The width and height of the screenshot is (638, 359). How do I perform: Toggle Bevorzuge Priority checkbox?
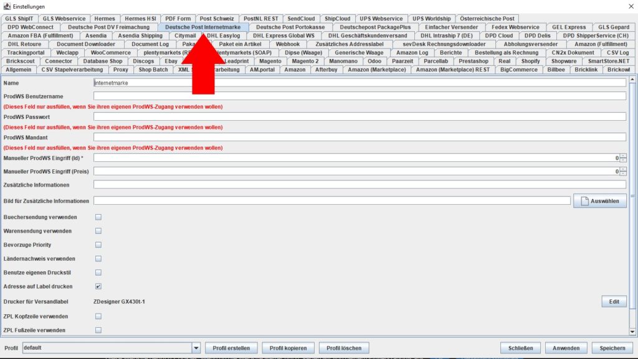98,245
